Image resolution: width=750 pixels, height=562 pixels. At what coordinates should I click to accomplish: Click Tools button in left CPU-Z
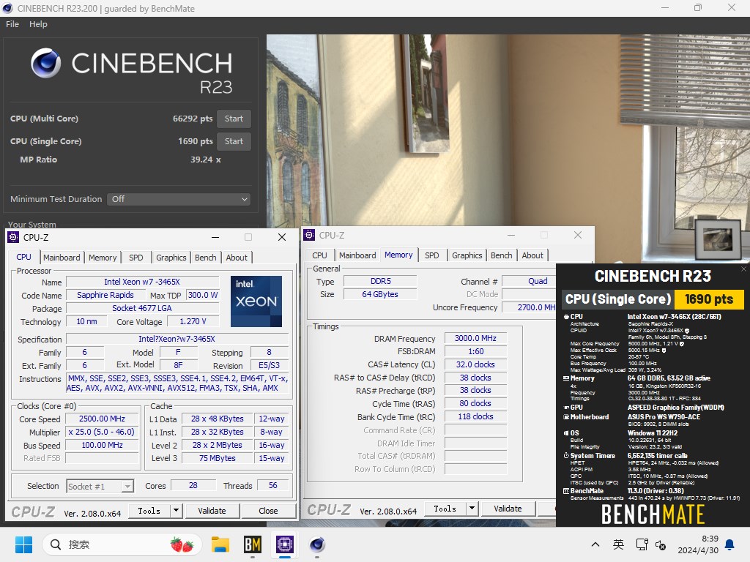click(x=149, y=511)
